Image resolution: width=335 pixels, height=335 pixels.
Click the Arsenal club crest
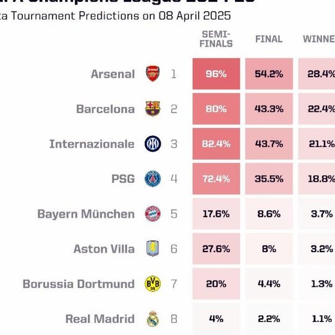point(153,74)
